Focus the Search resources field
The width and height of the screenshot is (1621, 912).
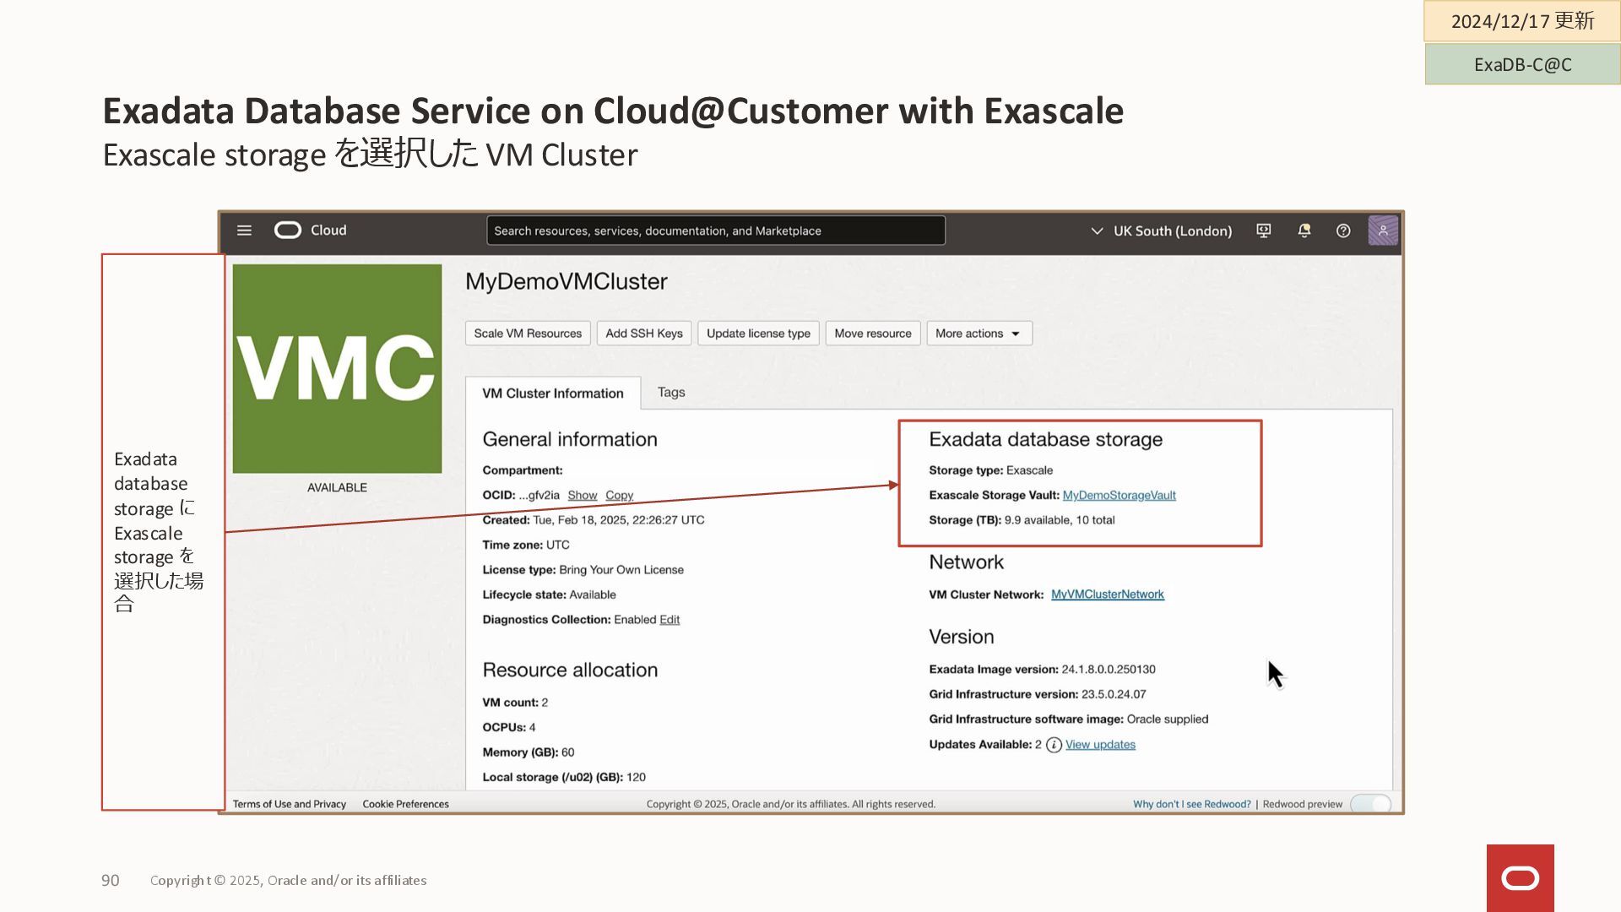tap(716, 231)
